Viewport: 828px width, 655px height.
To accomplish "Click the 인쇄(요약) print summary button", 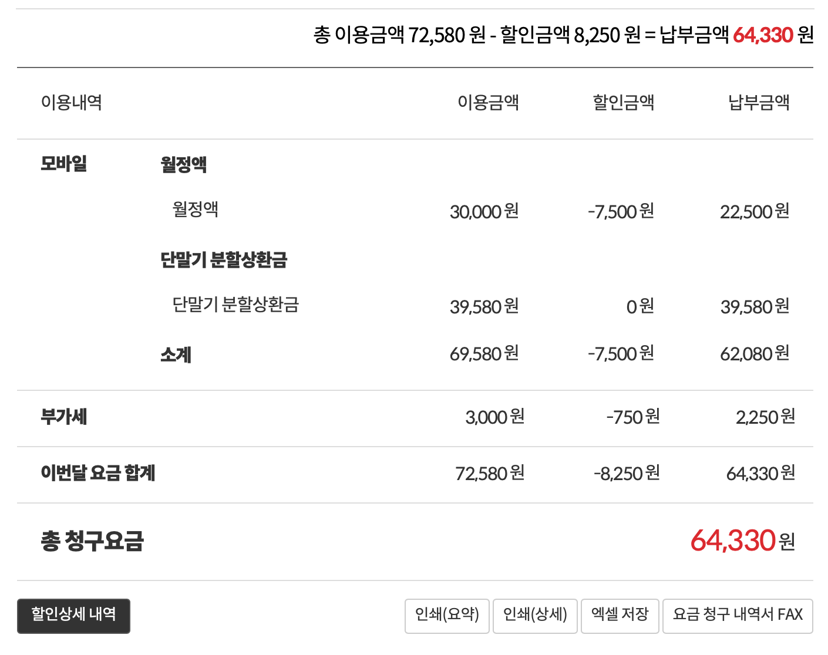I will click(447, 616).
